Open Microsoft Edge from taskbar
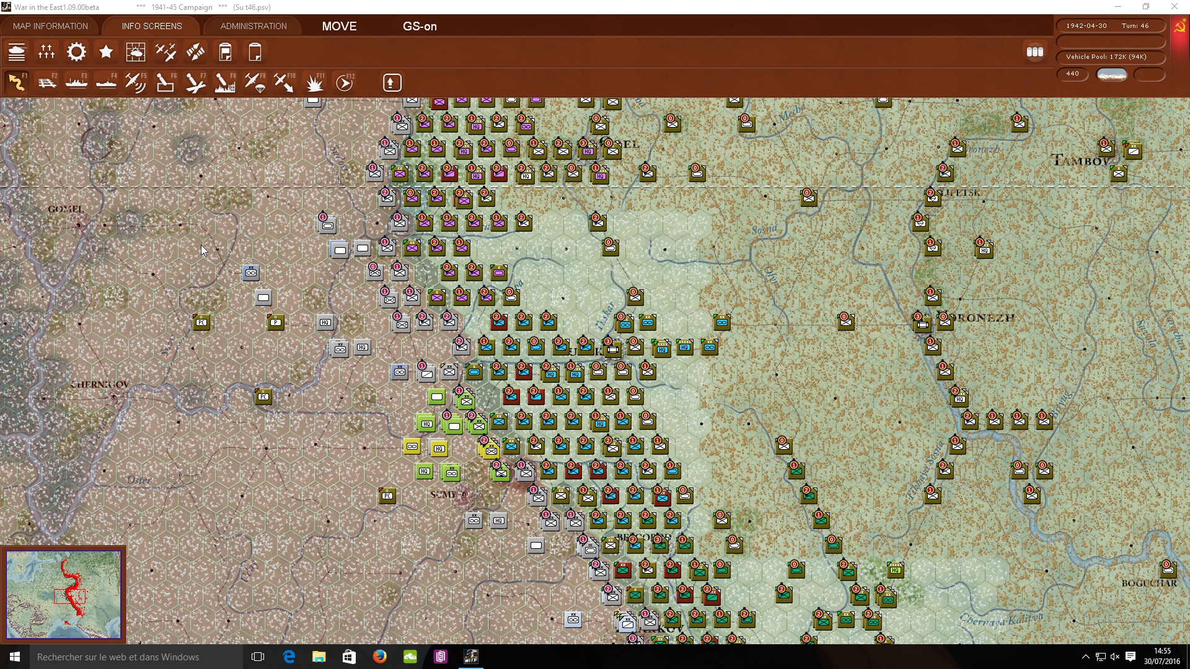Screen dimensions: 1190x669 tap(289, 657)
